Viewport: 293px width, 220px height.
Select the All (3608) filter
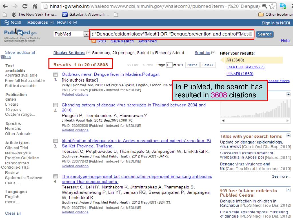pyautogui.click(x=235, y=60)
